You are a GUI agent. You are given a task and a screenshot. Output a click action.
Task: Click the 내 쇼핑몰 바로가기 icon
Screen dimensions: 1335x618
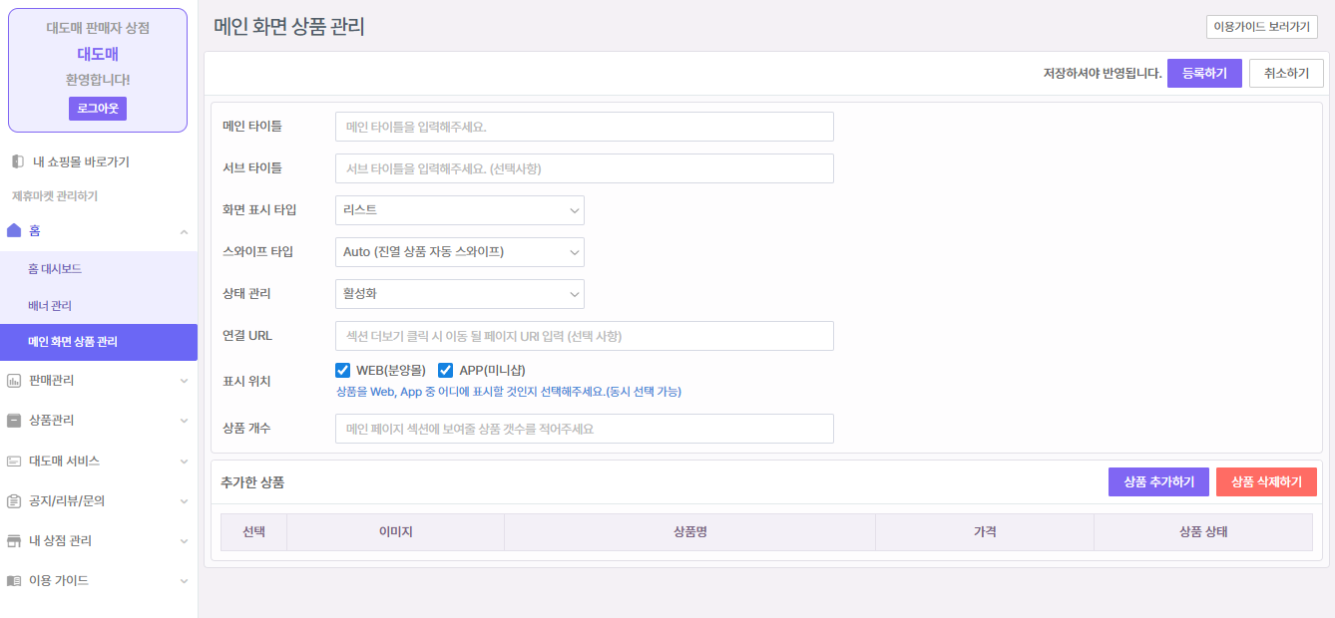[x=17, y=161]
